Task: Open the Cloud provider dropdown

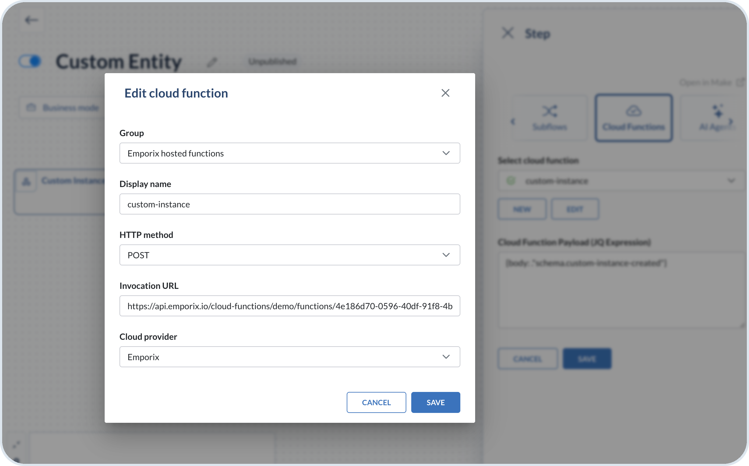Action: pyautogui.click(x=290, y=357)
